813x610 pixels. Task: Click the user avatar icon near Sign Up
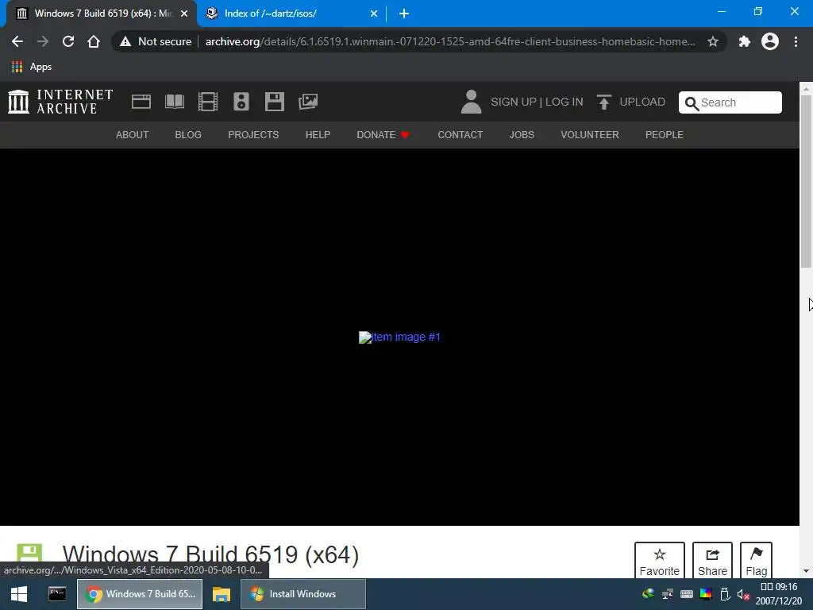point(471,102)
